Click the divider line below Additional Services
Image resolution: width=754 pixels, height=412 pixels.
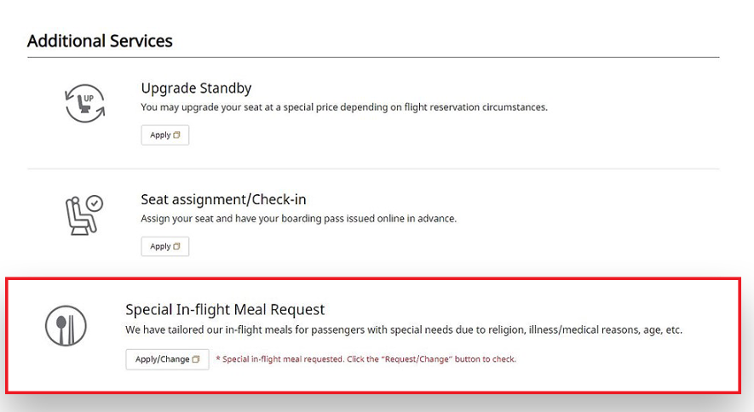click(x=373, y=58)
